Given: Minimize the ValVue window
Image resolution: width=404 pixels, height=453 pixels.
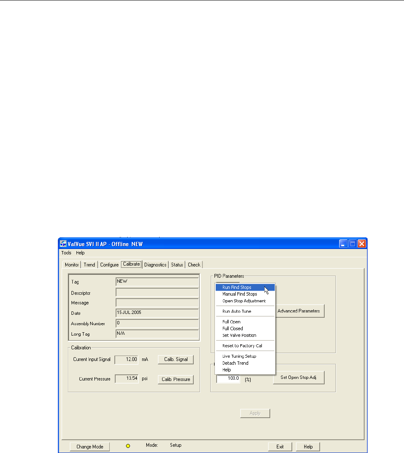Looking at the screenshot, I should tap(343, 244).
